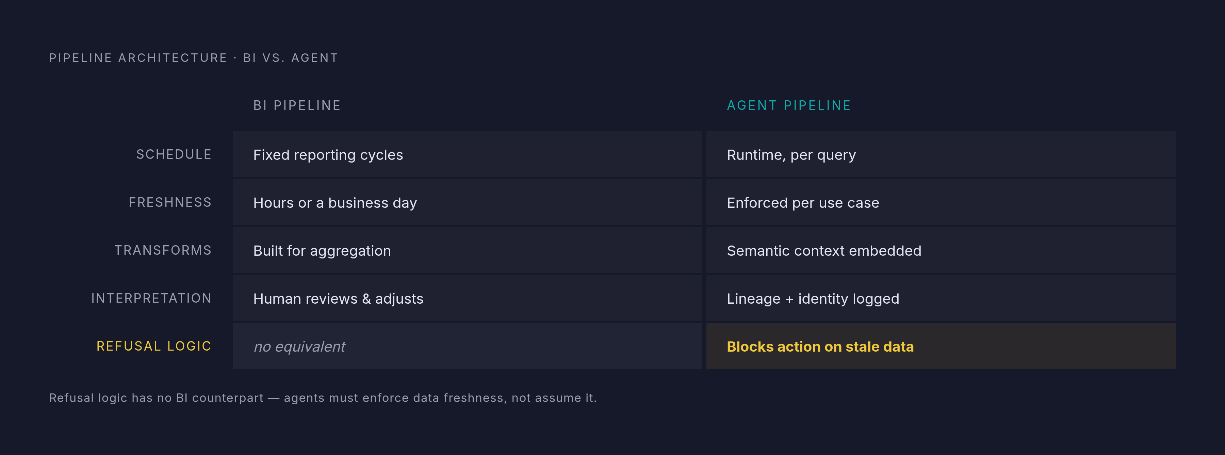Select the 'BI PIPELINE' column header
1225x455 pixels.
(x=297, y=105)
